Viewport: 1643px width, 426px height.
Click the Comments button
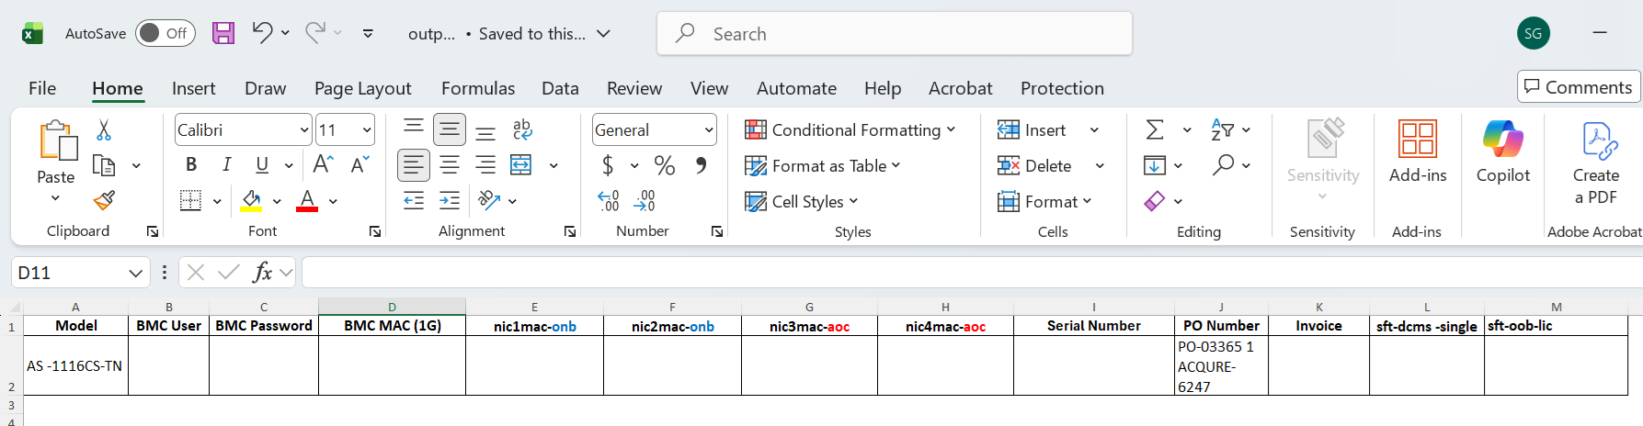(1578, 87)
